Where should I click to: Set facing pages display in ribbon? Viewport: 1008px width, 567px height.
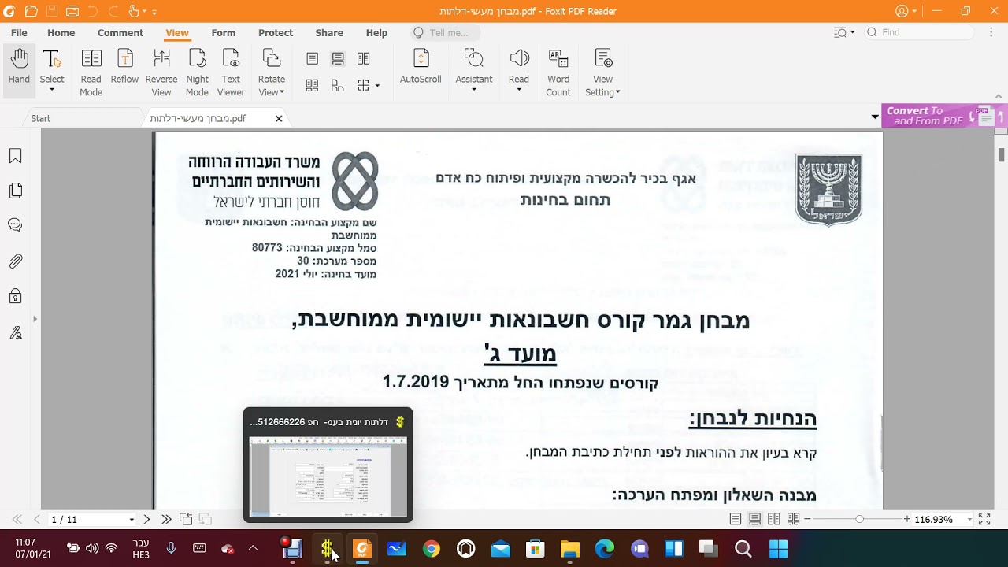363,58
